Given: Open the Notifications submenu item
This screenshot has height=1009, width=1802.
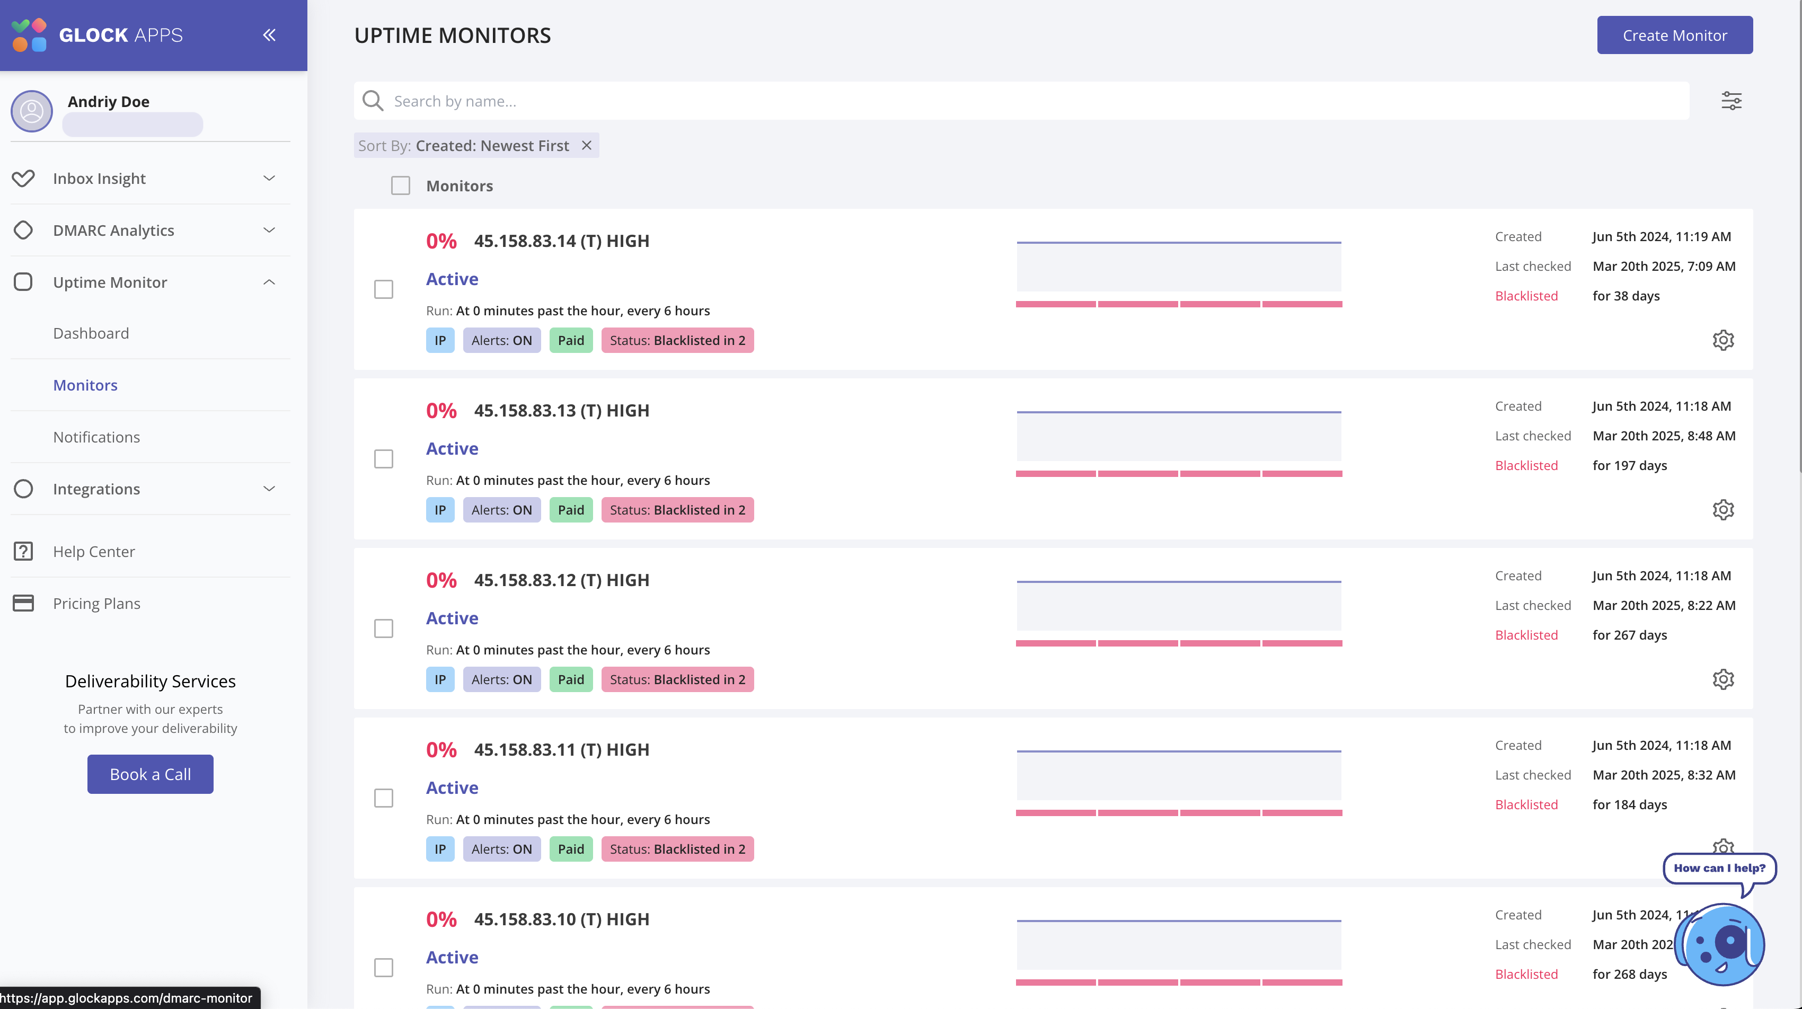Looking at the screenshot, I should click(x=96, y=437).
